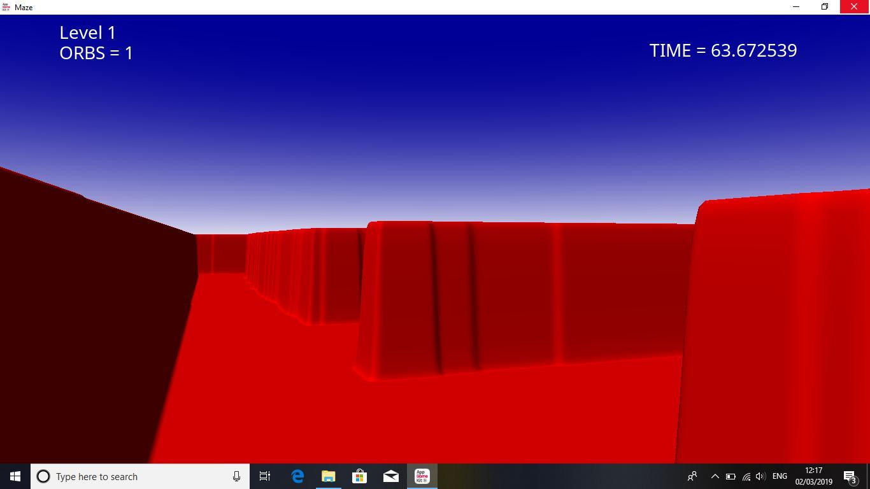This screenshot has height=489, width=870.
Task: Click the ORBS = 1 counter
Action: click(96, 53)
